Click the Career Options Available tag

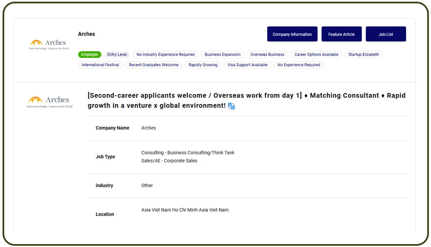(316, 55)
